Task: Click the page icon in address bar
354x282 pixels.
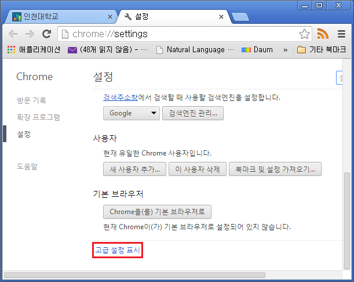Action: coord(65,34)
